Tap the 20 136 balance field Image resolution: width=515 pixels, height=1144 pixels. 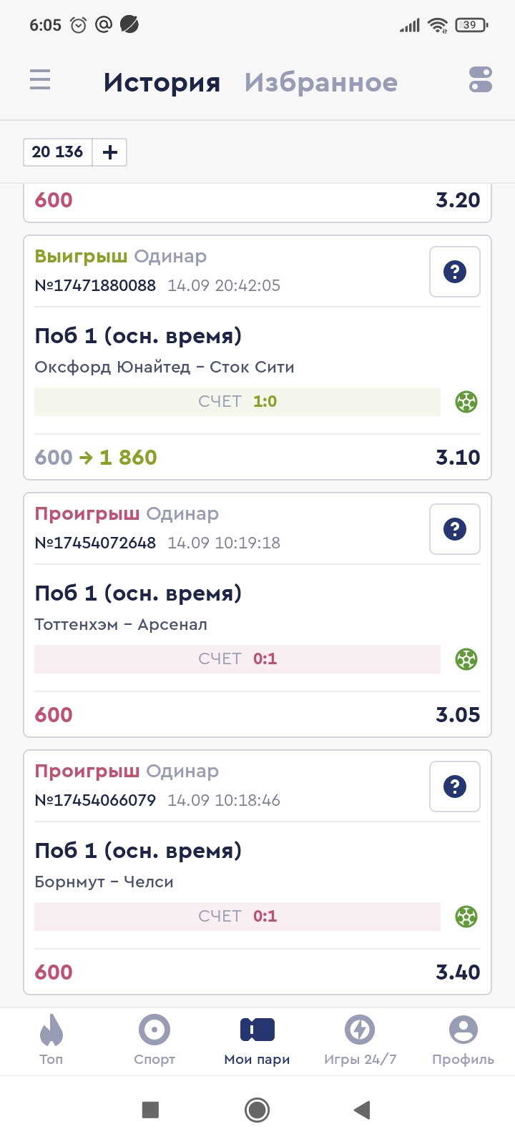click(58, 152)
